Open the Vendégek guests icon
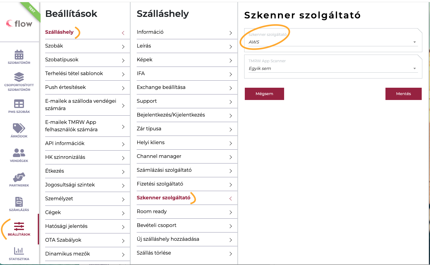 click(19, 153)
